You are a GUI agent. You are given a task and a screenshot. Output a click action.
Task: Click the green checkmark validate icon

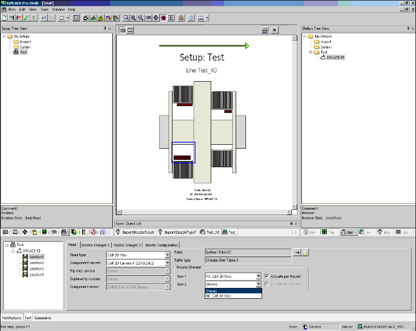tap(26, 18)
